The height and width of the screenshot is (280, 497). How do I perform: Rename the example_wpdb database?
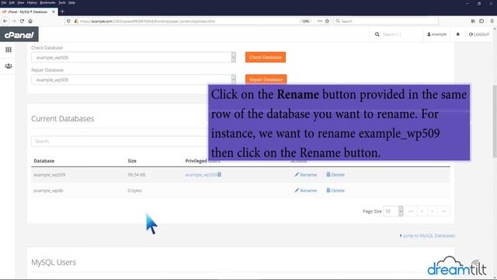(x=305, y=191)
